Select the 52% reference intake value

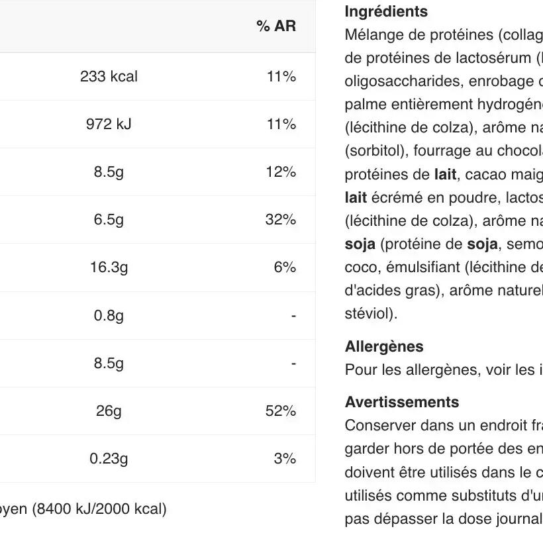pos(281,411)
